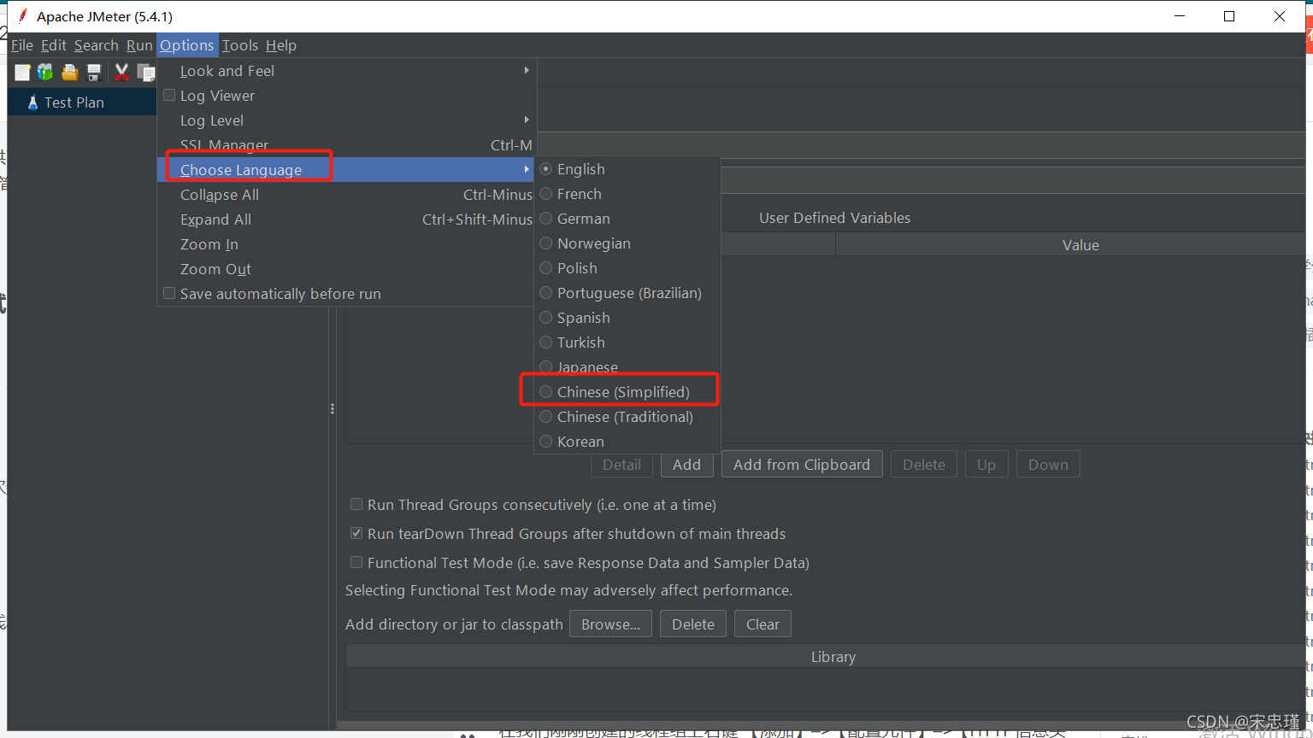Enable Run Thread Groups consecutively checkbox
1313x738 pixels.
pyautogui.click(x=356, y=504)
